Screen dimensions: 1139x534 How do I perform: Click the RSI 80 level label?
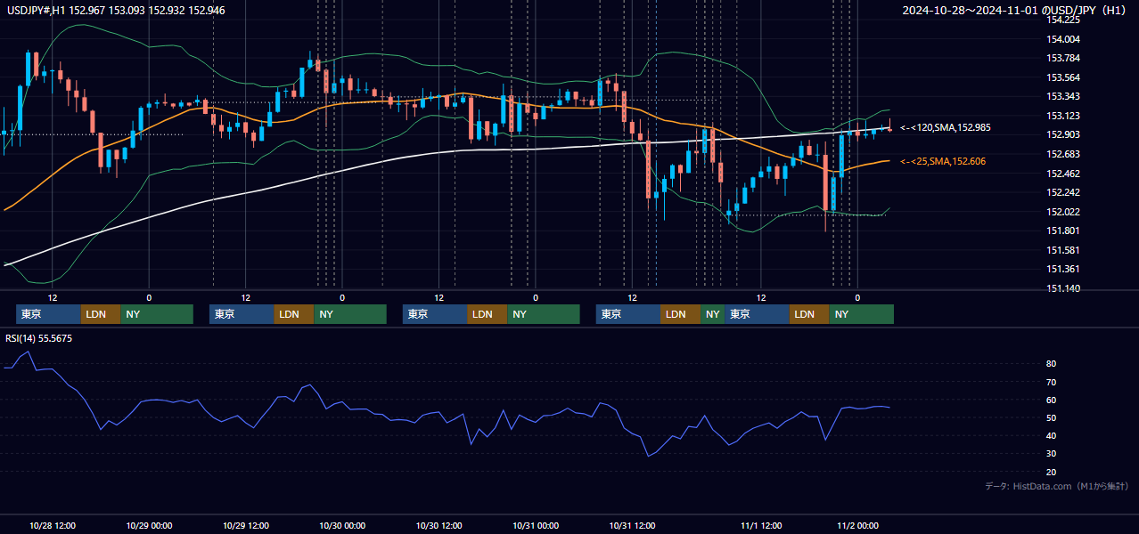[1052, 364]
